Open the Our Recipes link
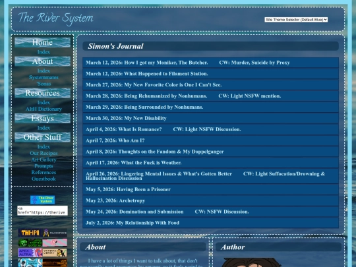The width and height of the screenshot is (356, 267). (x=44, y=153)
